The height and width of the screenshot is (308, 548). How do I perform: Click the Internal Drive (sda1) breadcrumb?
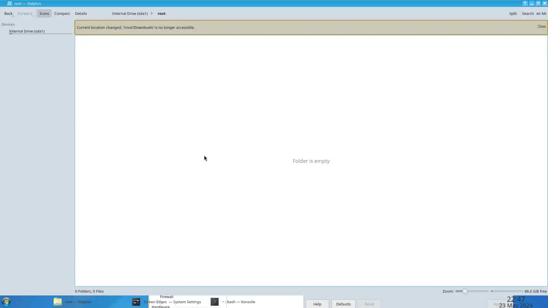coord(130,13)
